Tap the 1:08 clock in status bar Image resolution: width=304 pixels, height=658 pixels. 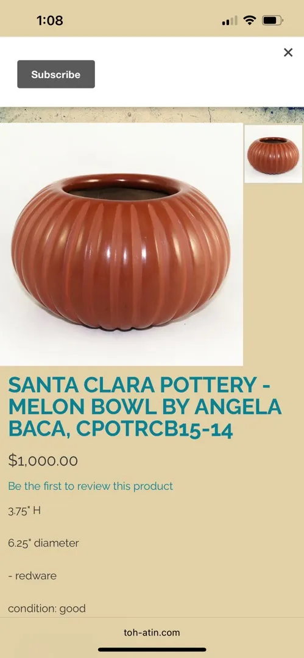[49, 20]
